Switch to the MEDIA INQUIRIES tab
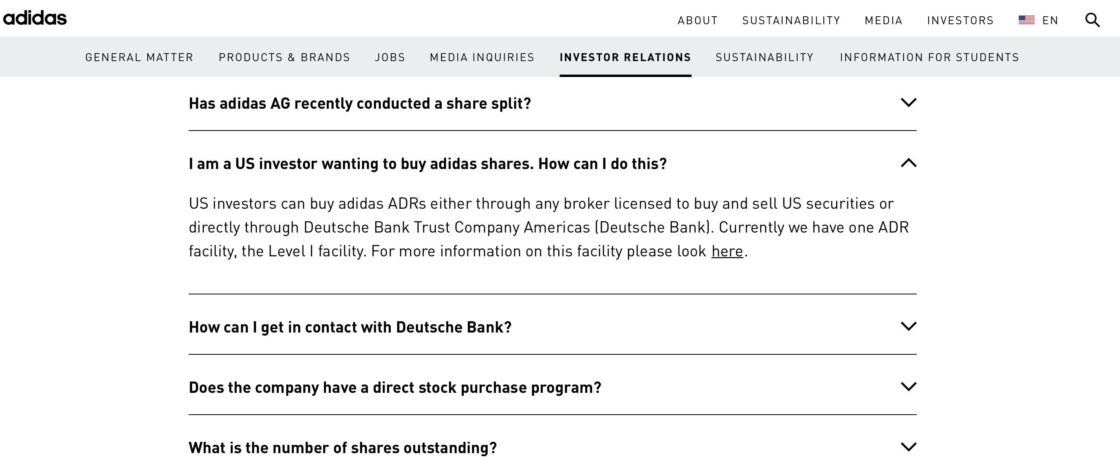The image size is (1120, 471). click(482, 57)
